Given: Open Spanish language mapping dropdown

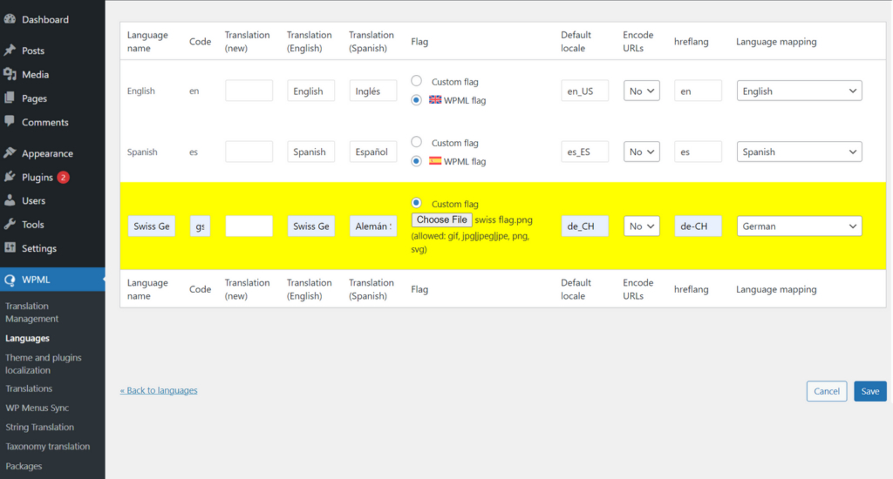Looking at the screenshot, I should tap(799, 152).
